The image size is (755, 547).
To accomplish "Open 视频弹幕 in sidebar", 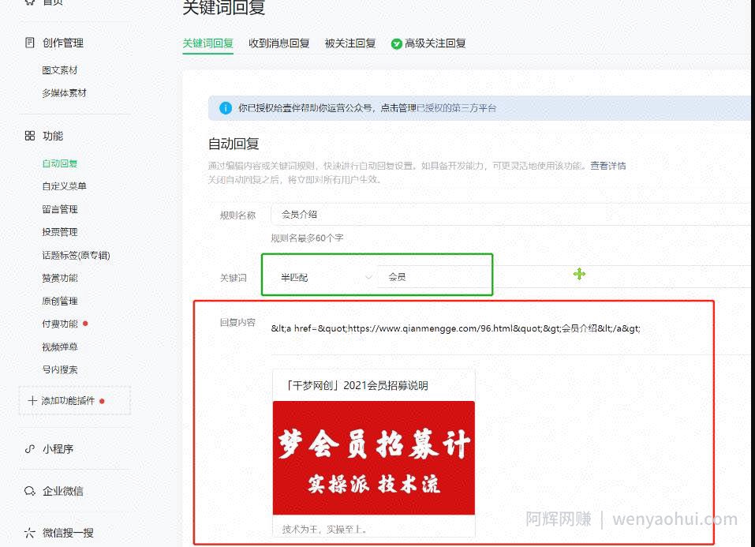I will (60, 347).
